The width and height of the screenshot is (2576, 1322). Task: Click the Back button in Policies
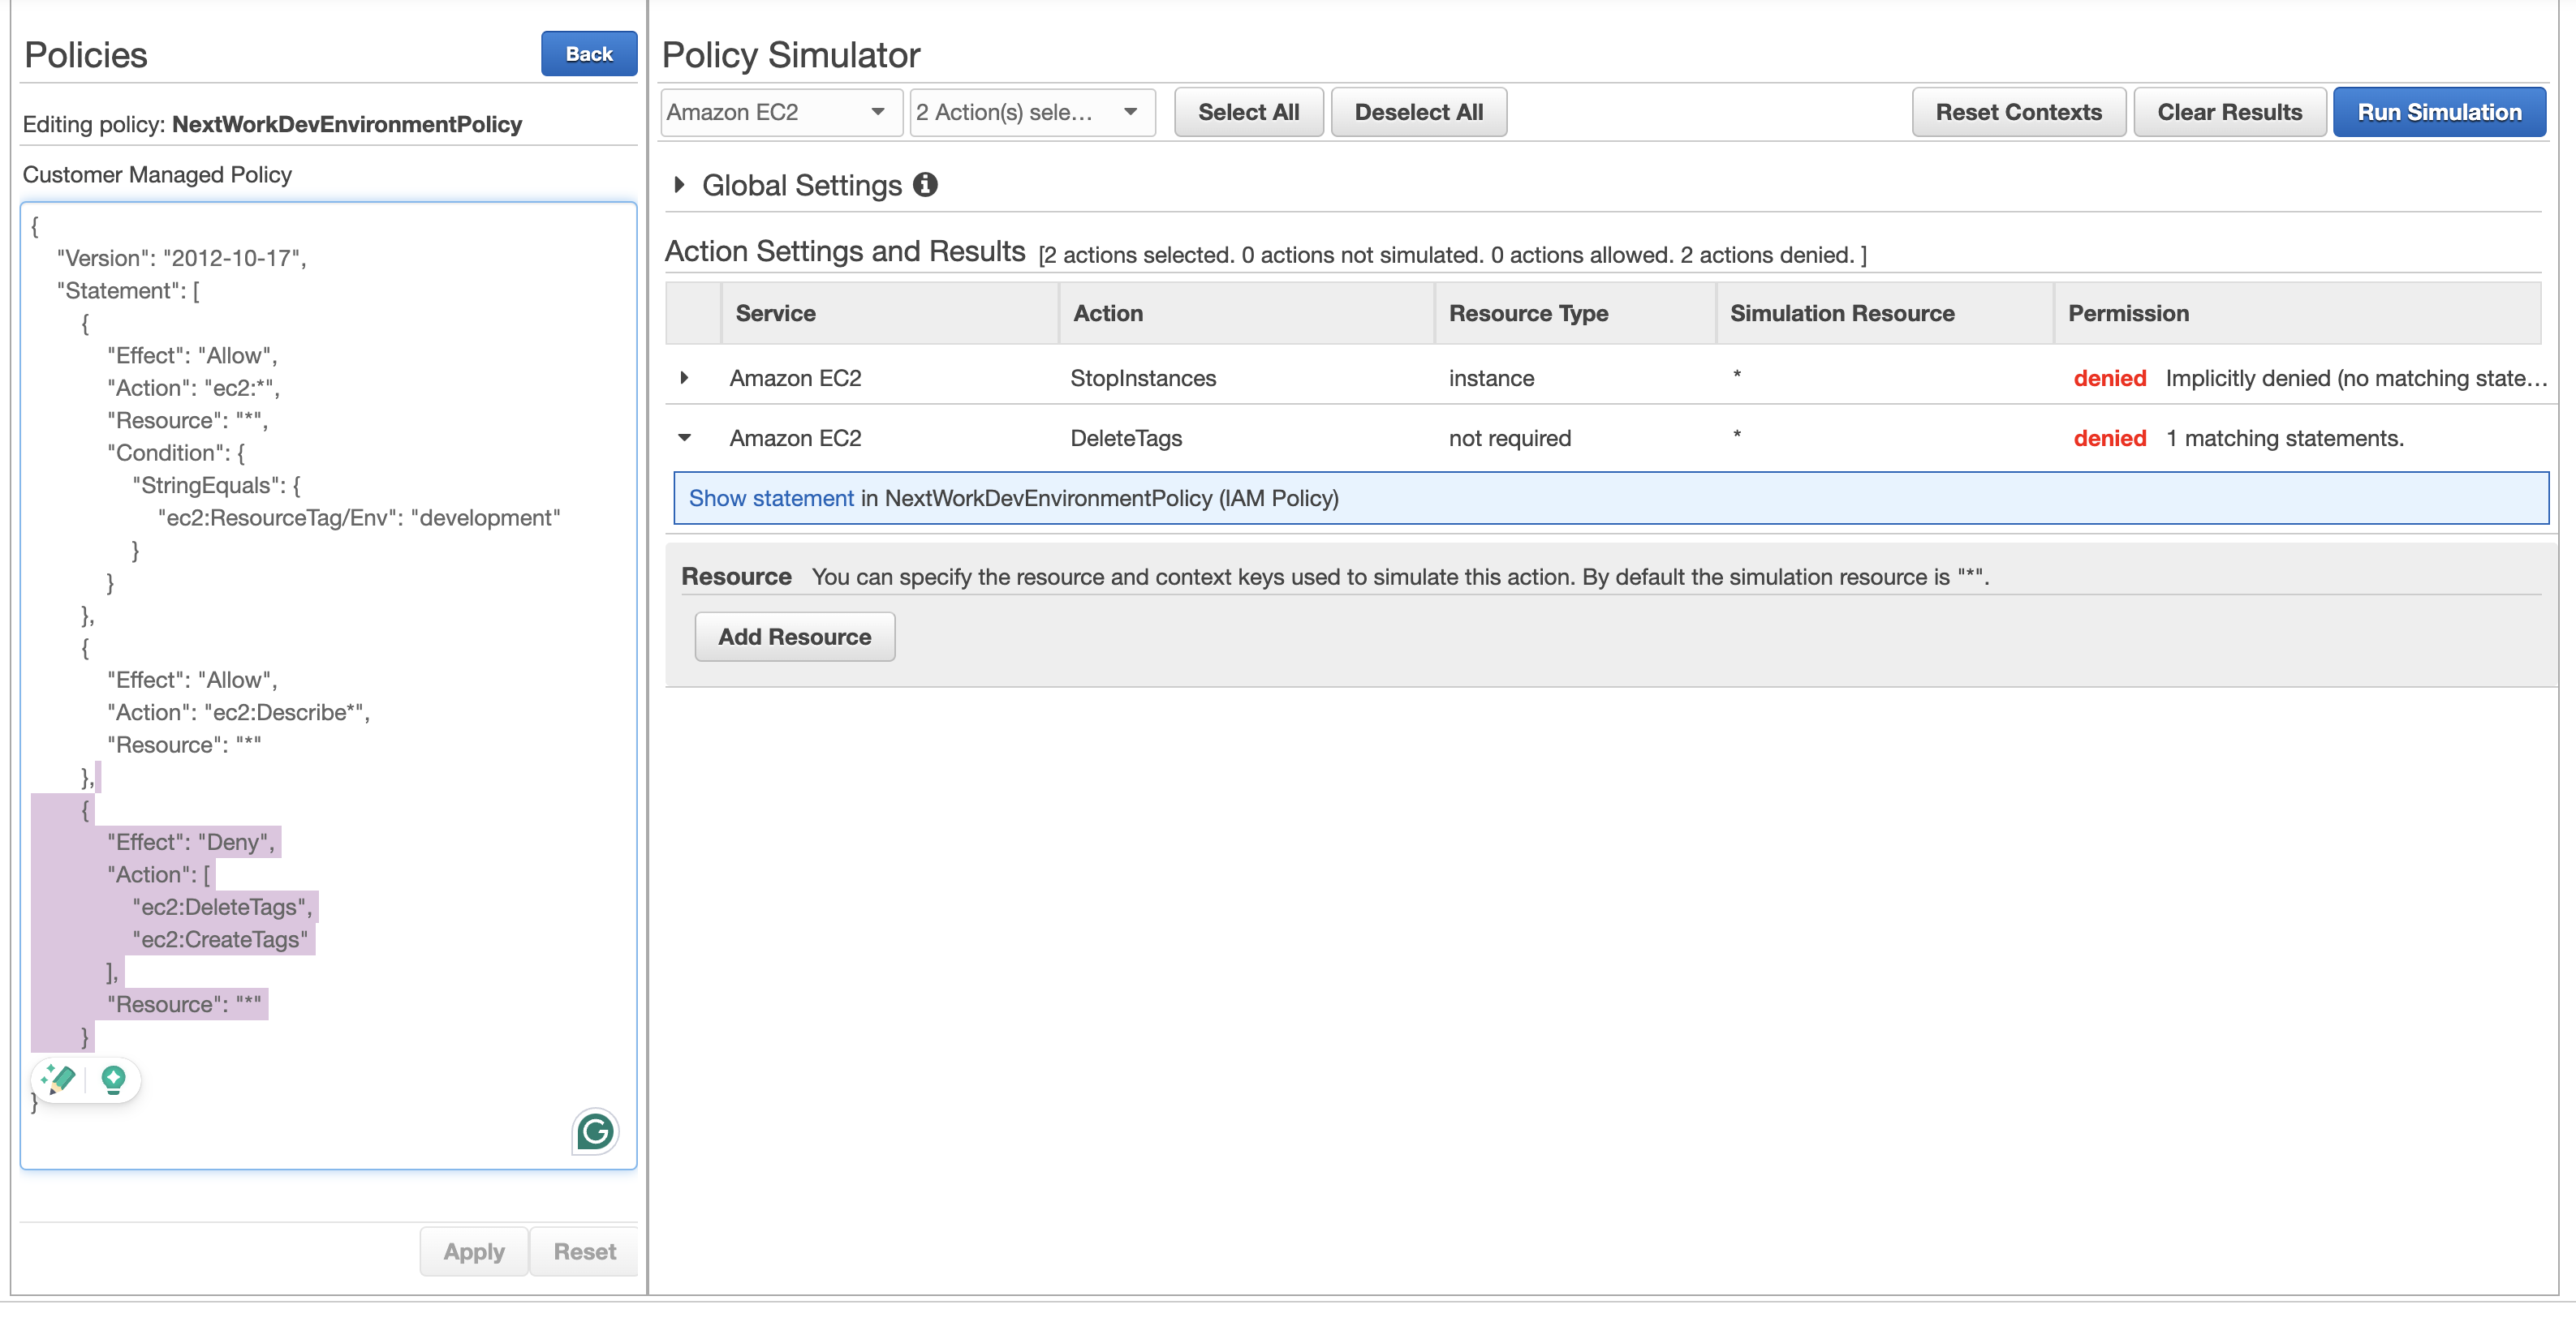pos(589,54)
